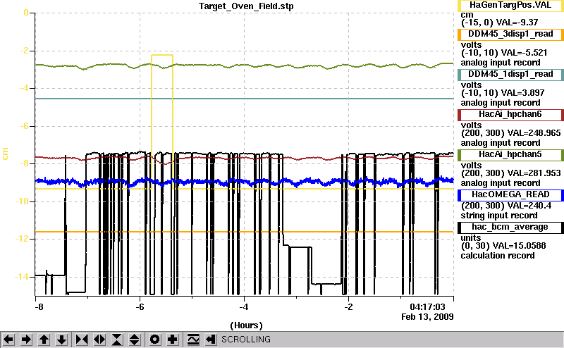
Task: Select the DDM45_1disp1_read legend entry
Action: pos(510,75)
